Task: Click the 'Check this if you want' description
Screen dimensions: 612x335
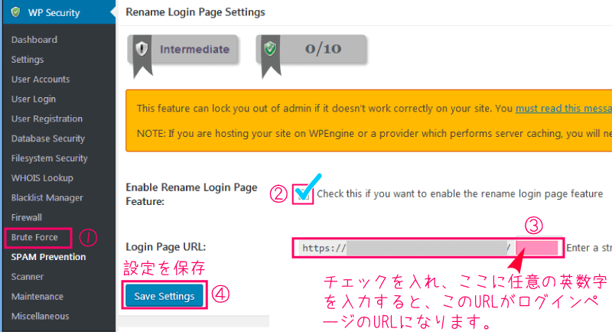Action: (460, 194)
